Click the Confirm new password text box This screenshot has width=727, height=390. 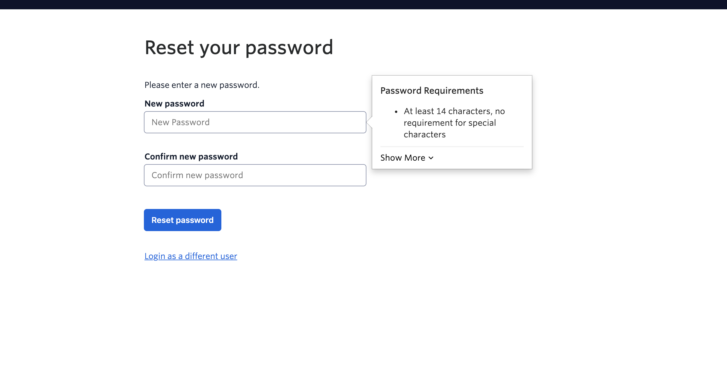pyautogui.click(x=255, y=175)
